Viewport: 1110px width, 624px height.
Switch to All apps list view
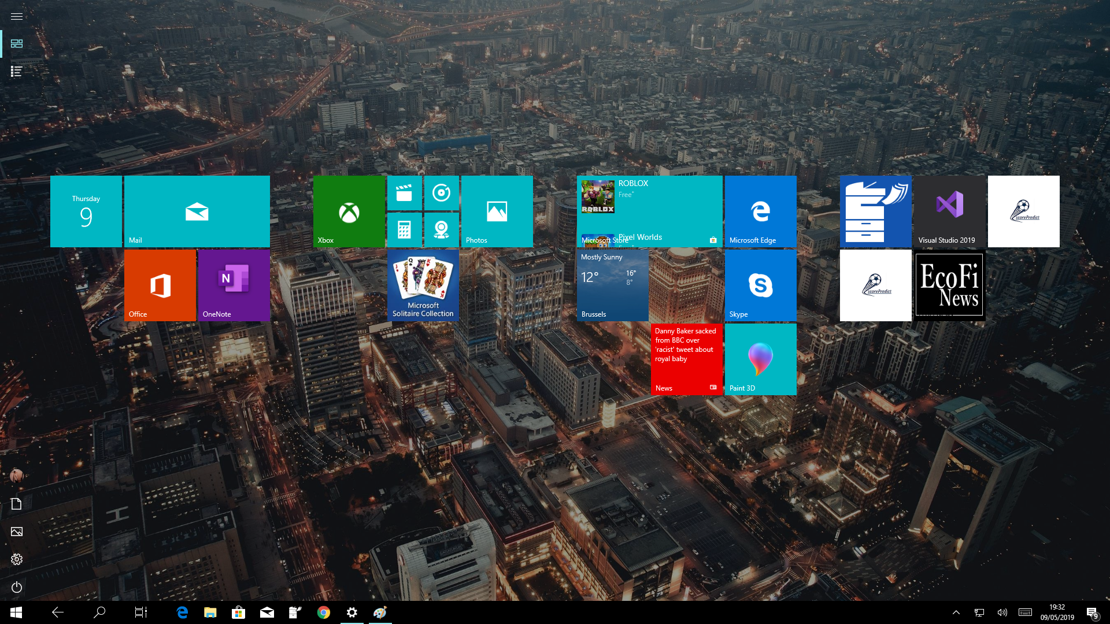(17, 72)
